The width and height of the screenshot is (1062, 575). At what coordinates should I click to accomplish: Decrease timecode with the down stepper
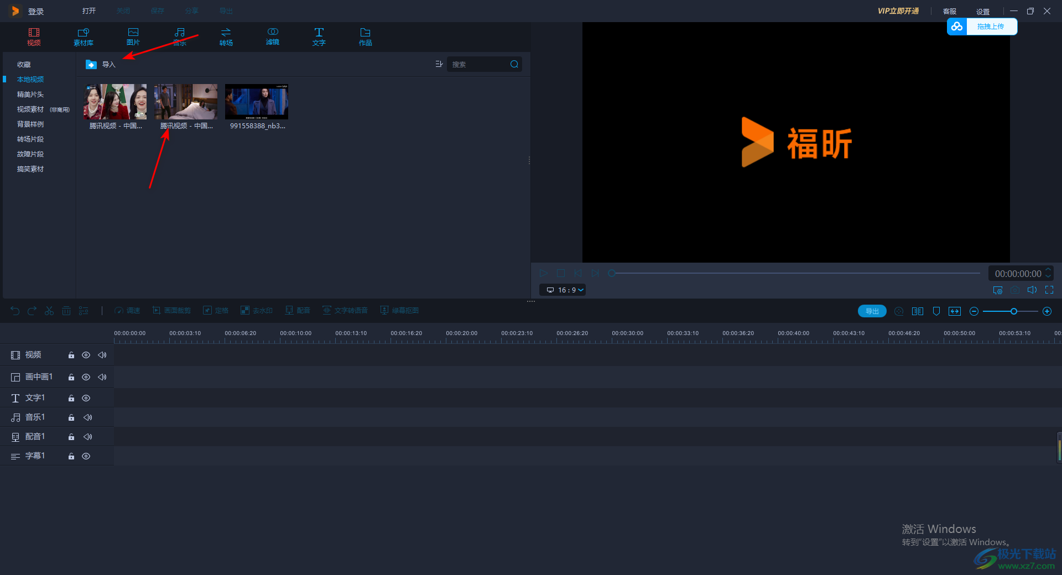coord(1048,277)
